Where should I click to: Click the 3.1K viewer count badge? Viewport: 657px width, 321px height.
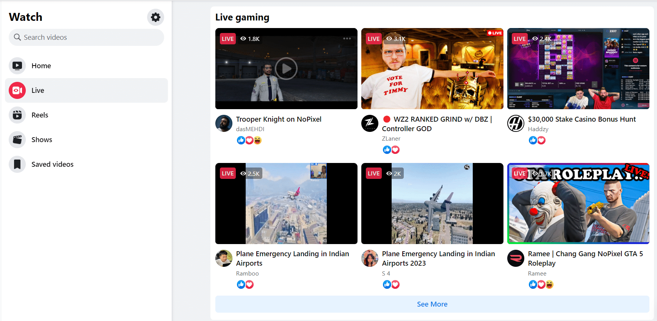point(396,39)
